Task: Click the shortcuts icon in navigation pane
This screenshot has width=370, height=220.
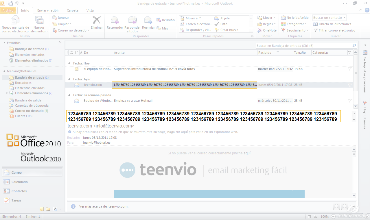Action: coord(55,209)
